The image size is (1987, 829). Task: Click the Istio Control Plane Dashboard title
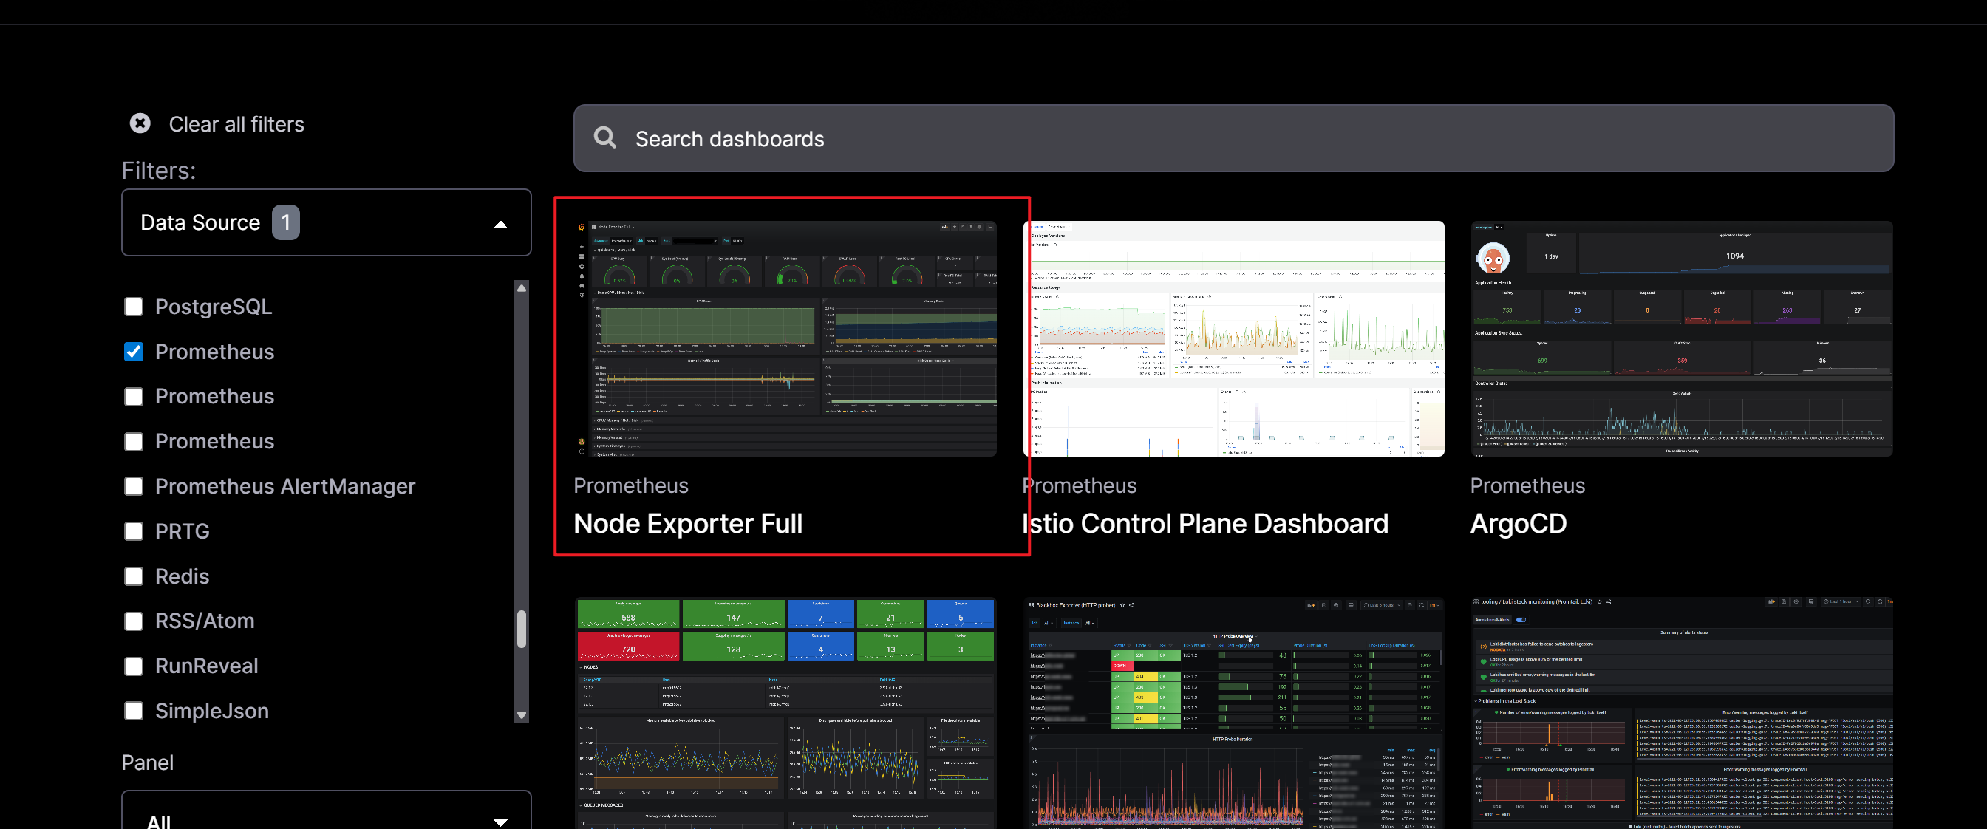point(1205,524)
